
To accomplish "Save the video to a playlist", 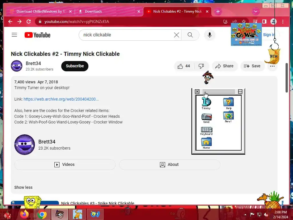I will click(252, 66).
